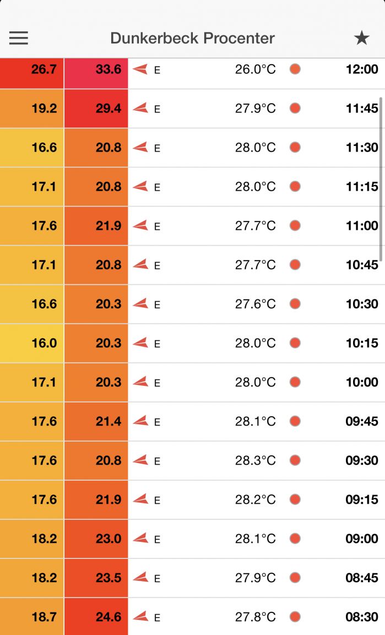Select the 29.4 gust value cell
Image resolution: width=385 pixels, height=635 pixels.
pyautogui.click(x=96, y=109)
